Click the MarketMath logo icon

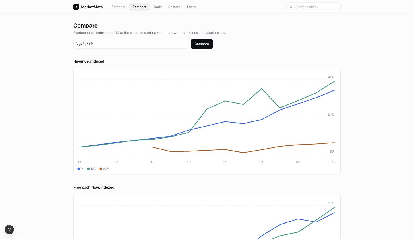point(76,7)
